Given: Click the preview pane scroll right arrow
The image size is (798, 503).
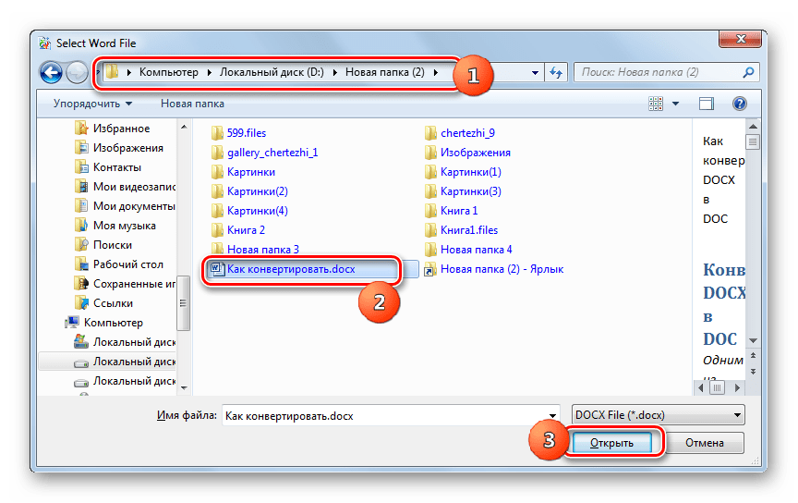Looking at the screenshot, I should [x=737, y=387].
